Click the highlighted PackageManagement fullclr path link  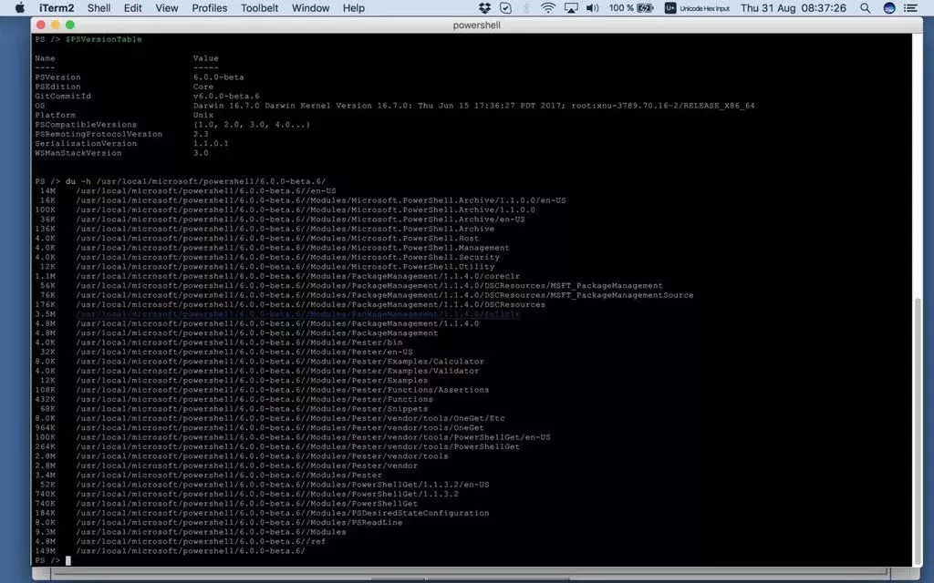point(298,314)
